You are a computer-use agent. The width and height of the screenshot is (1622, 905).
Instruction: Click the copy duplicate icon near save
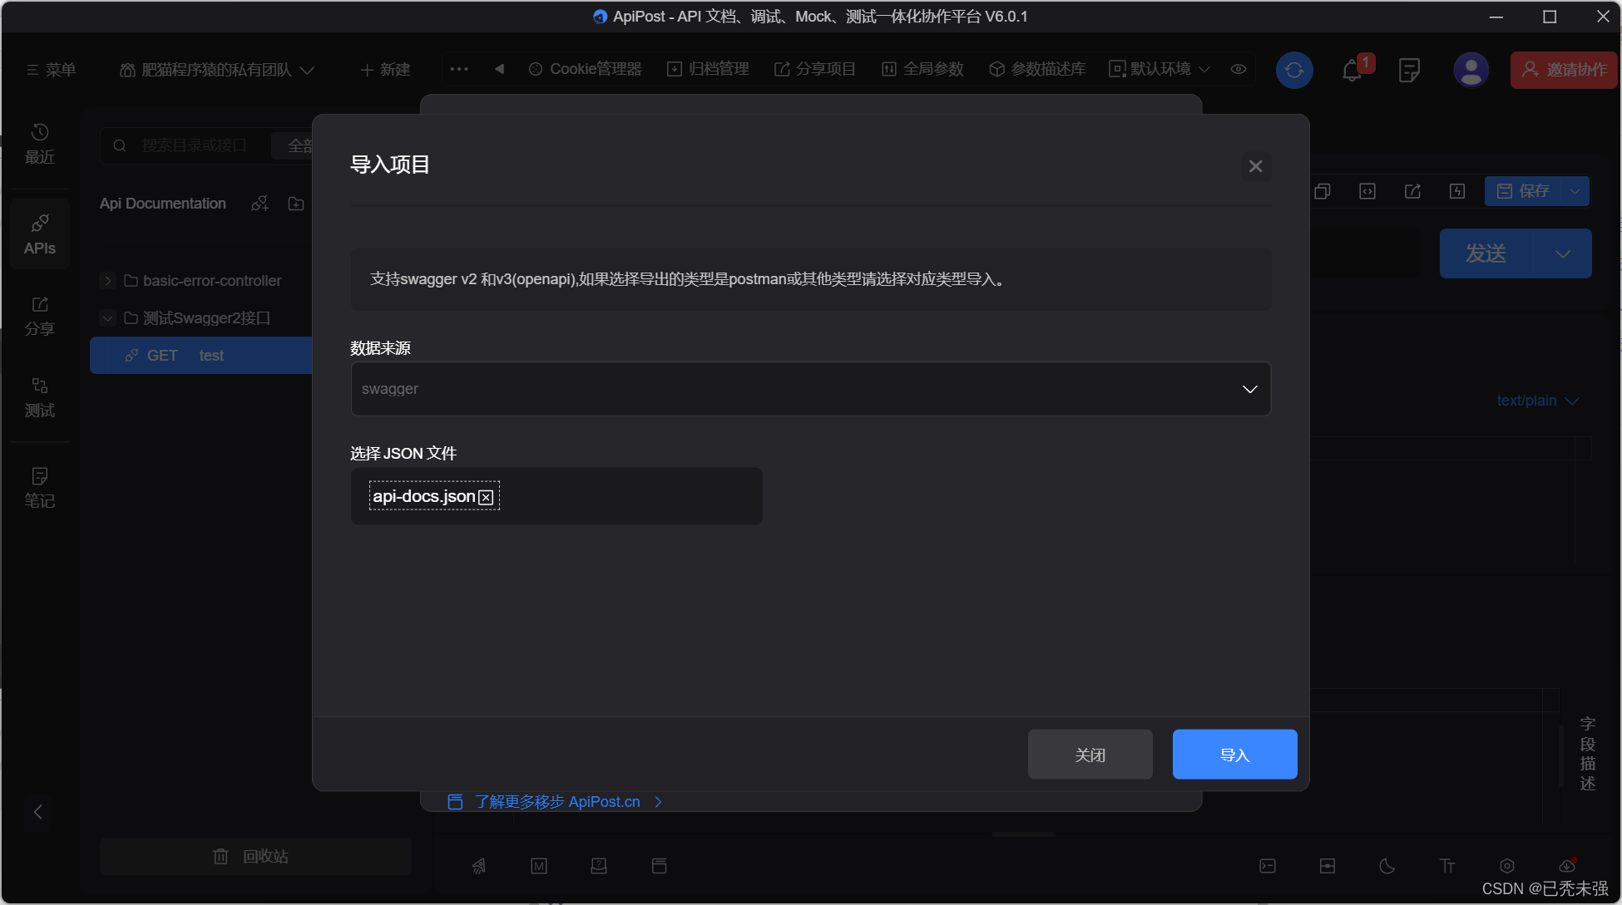[x=1323, y=191]
